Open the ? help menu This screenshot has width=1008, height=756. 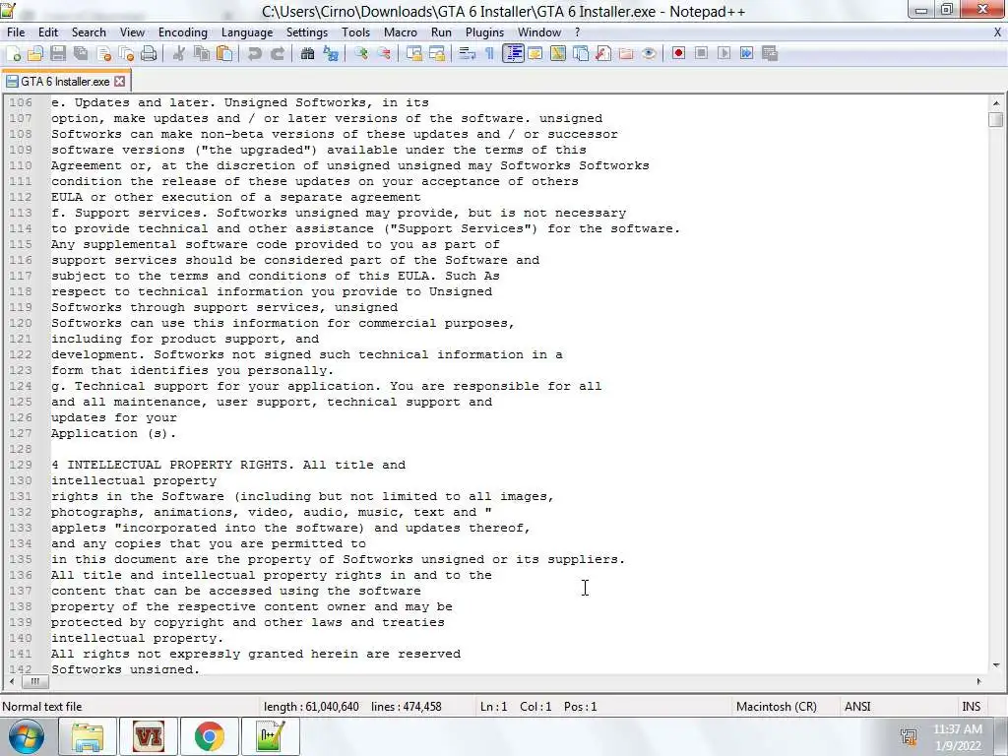577,32
